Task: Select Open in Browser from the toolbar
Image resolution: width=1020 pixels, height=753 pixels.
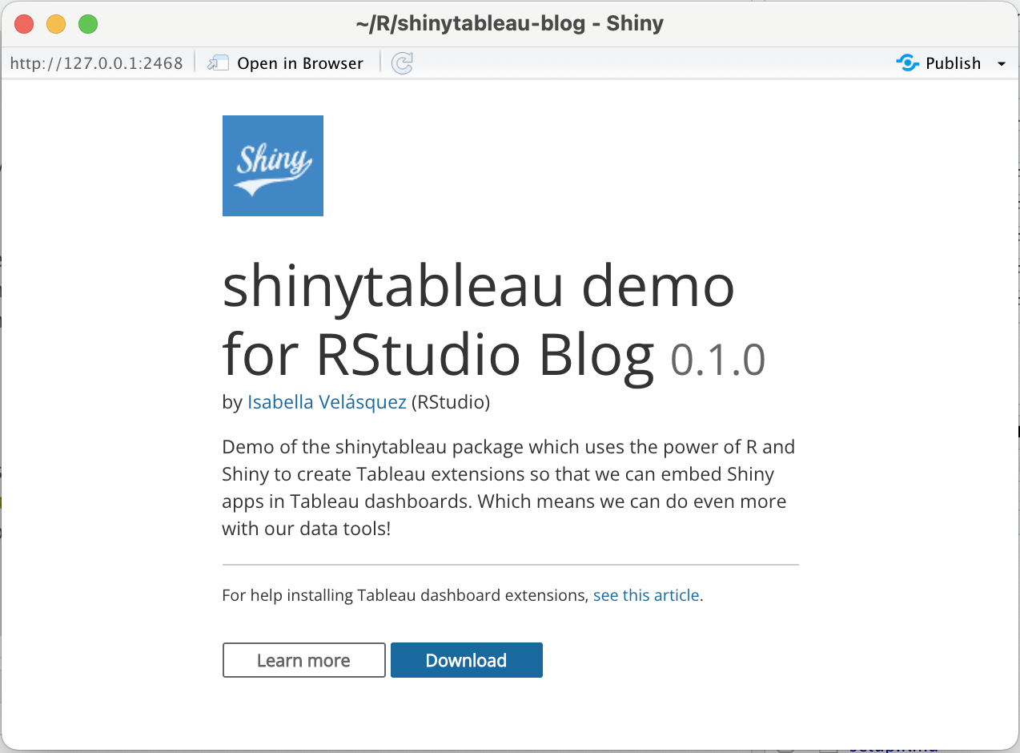Action: (x=299, y=62)
